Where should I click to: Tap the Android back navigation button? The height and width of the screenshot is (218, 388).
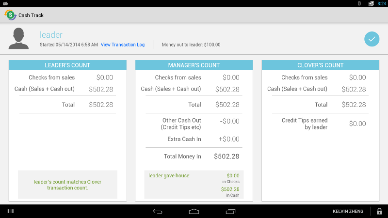[x=158, y=211]
